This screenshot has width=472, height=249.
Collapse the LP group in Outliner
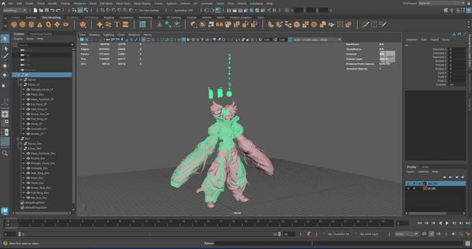click(x=18, y=75)
